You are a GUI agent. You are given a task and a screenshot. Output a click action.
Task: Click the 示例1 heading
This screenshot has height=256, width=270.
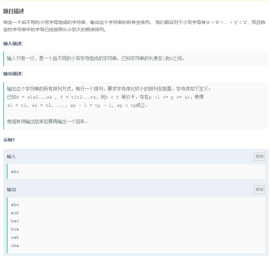(9, 140)
